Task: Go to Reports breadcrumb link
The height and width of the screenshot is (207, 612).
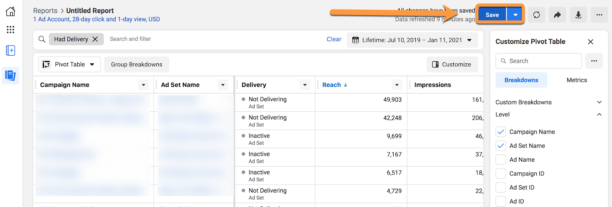Action: coord(45,11)
